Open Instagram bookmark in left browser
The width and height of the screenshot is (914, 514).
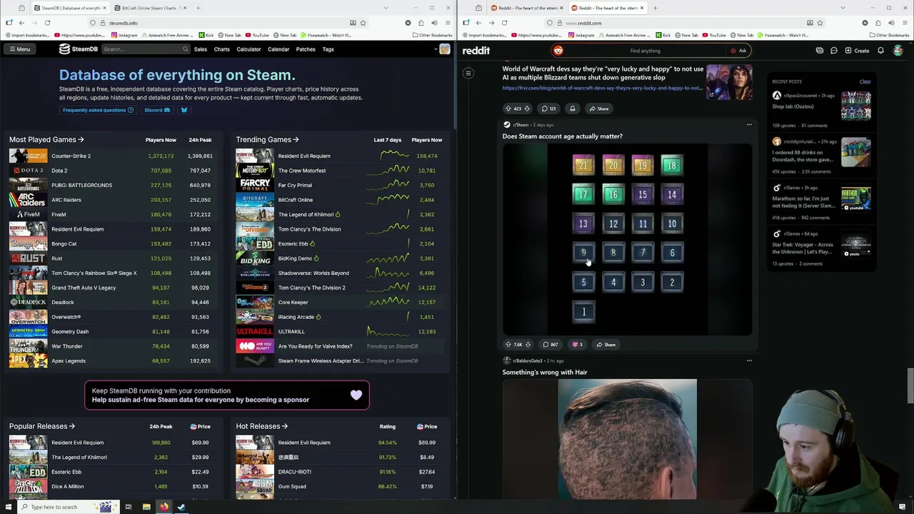tap(124, 35)
